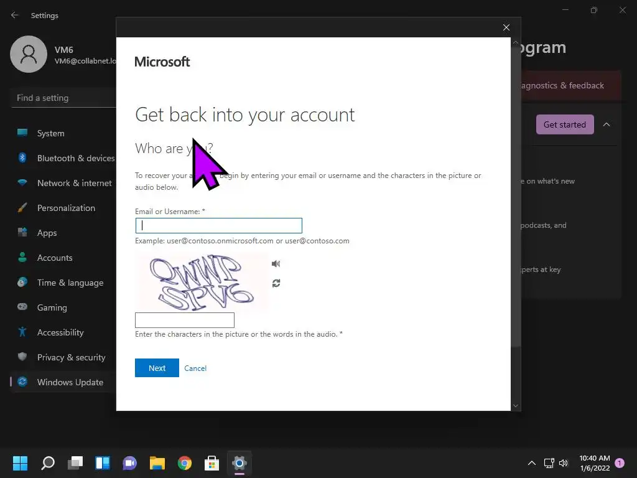
Task: Restore down the Settings window
Action: coord(594,10)
